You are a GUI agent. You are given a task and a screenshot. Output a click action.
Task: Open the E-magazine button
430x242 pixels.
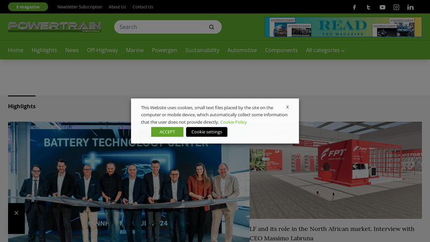pos(28,7)
